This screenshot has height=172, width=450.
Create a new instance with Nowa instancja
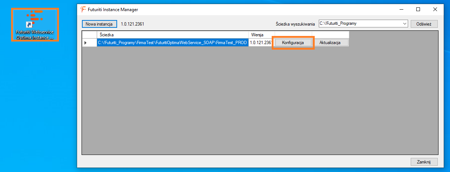[x=99, y=24]
